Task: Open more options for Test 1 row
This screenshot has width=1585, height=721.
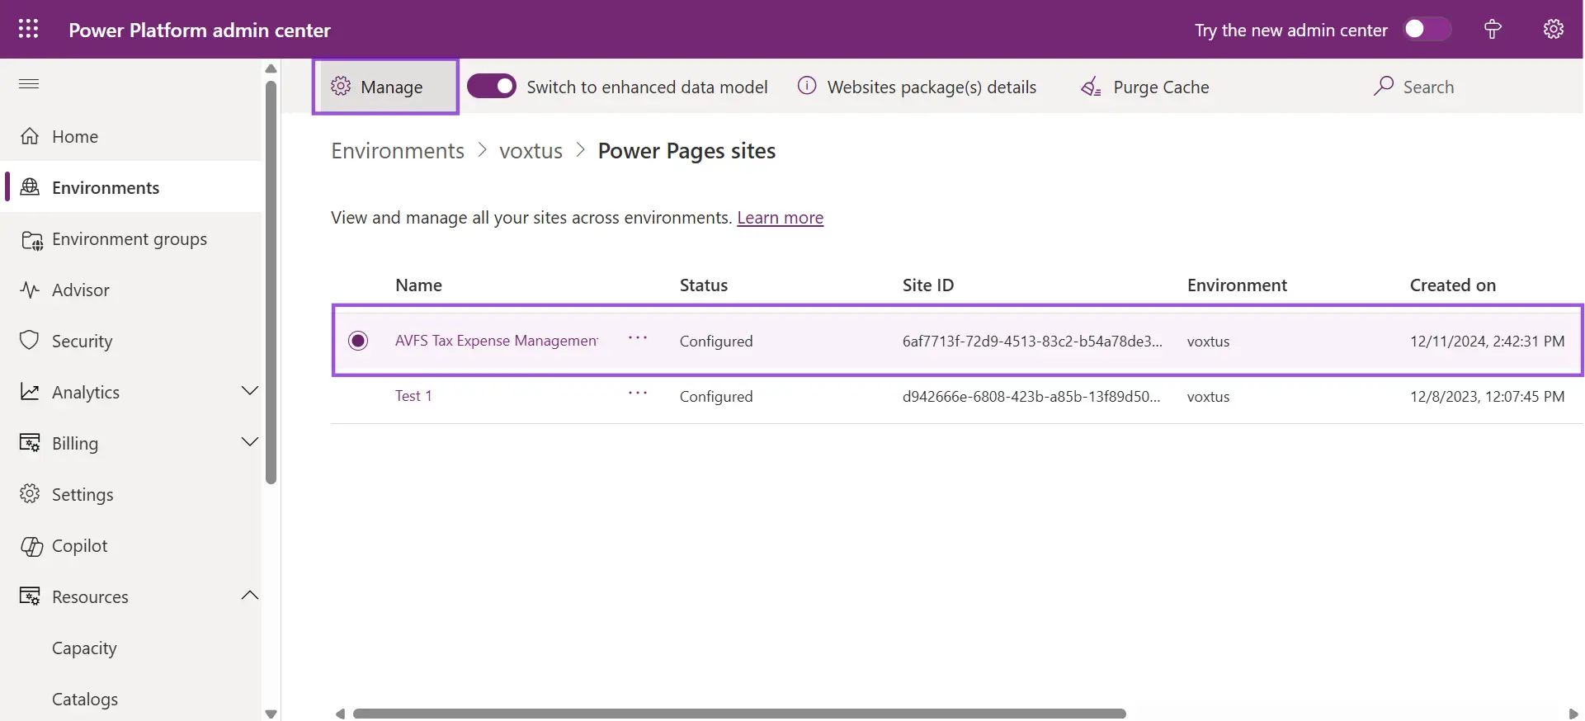Action: [x=638, y=393]
